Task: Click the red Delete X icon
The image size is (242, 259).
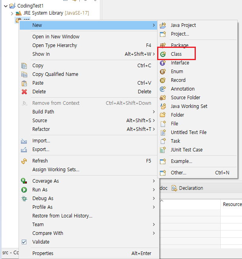Action: (x=24, y=92)
